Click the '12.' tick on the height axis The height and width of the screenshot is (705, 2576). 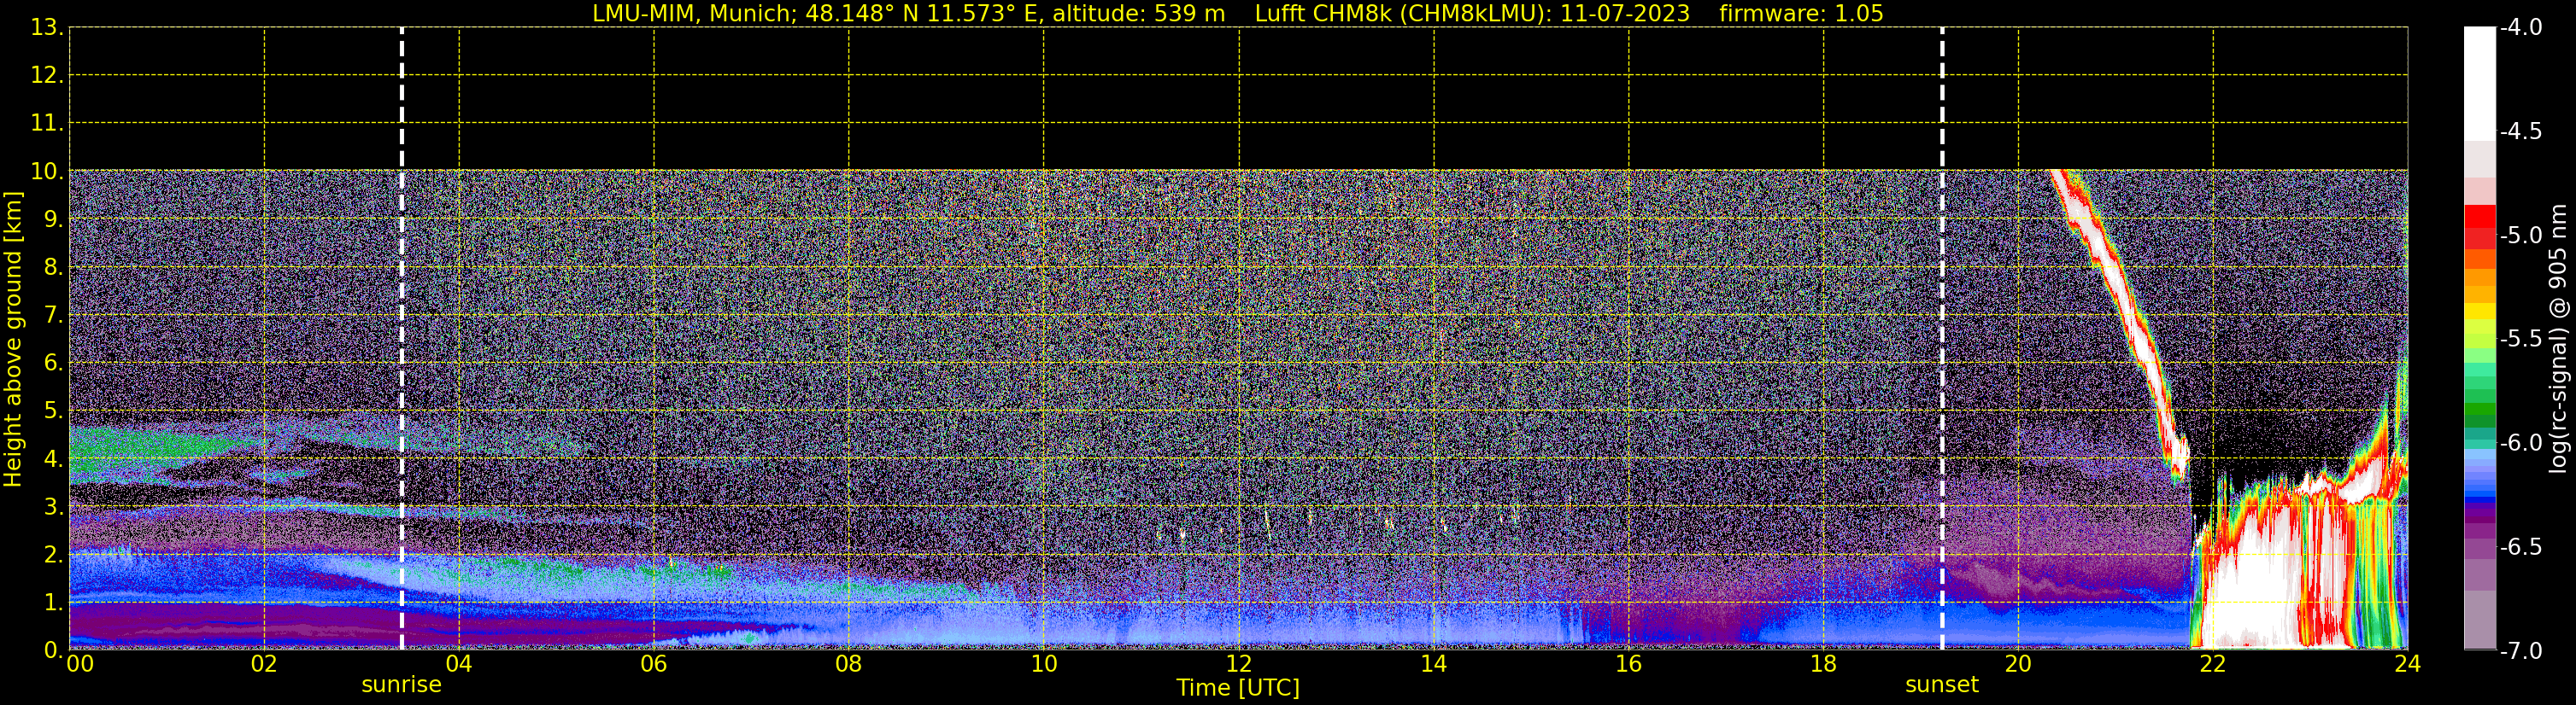click(x=47, y=76)
